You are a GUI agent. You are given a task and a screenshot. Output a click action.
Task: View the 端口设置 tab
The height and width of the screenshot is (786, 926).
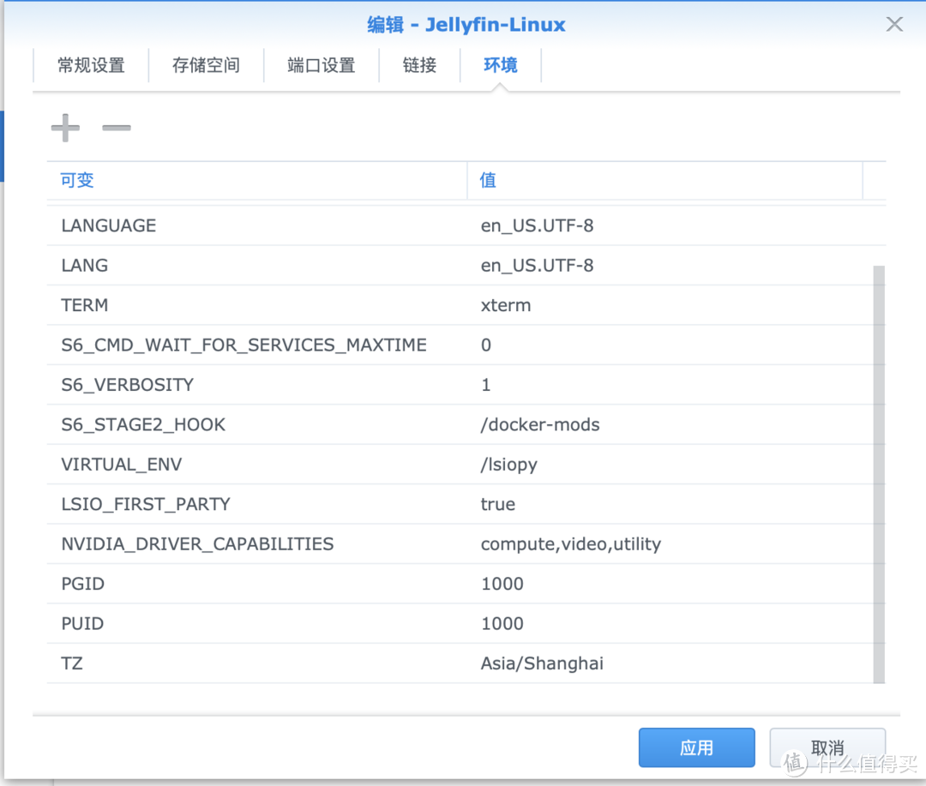point(322,65)
